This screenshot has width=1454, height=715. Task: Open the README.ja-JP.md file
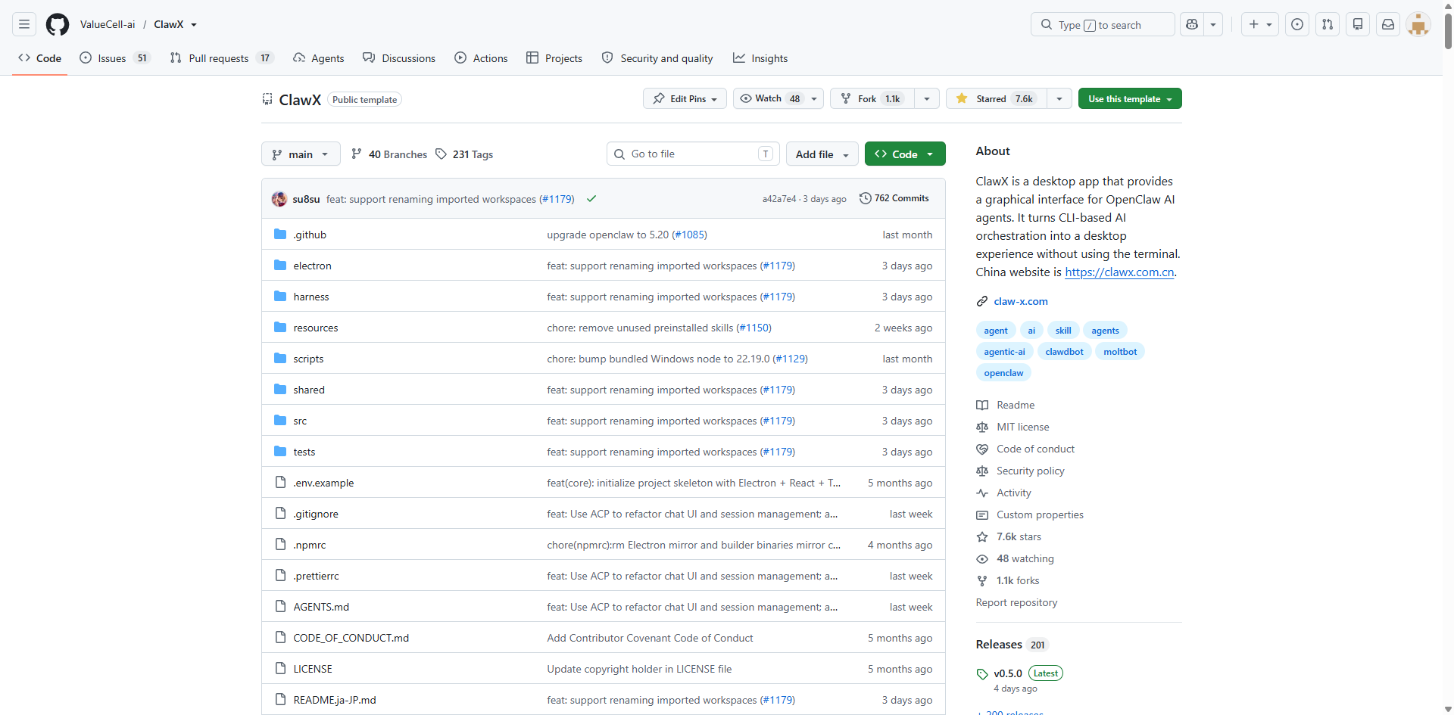point(335,700)
